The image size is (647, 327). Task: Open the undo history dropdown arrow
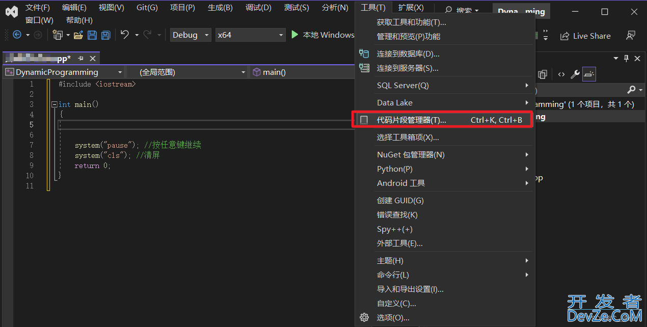tap(137, 35)
